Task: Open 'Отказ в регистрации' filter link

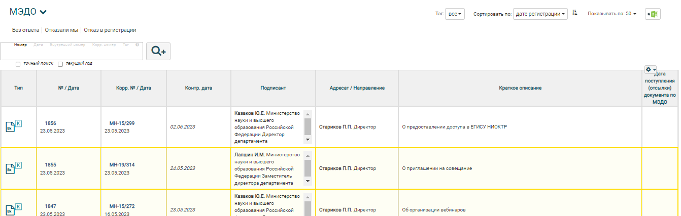Action: pos(110,30)
